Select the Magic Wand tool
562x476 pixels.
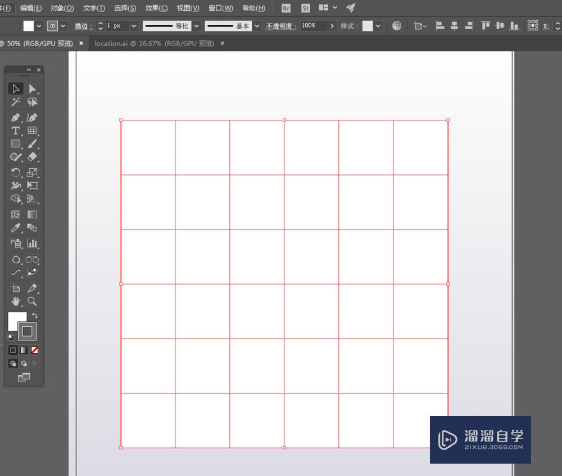[x=16, y=102]
